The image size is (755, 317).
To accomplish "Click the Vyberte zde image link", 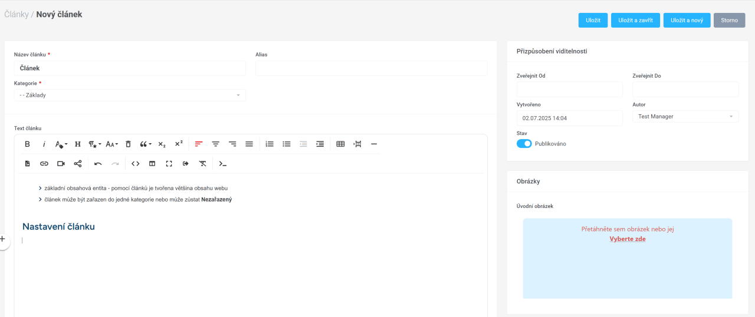I will click(x=627, y=239).
